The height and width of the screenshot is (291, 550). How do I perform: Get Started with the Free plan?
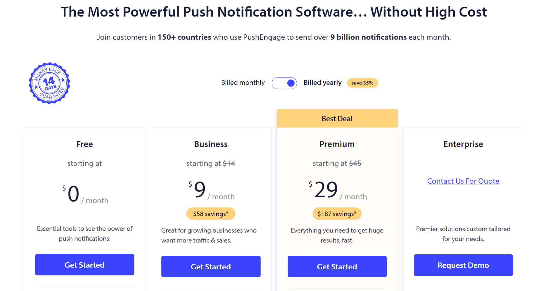tap(84, 265)
